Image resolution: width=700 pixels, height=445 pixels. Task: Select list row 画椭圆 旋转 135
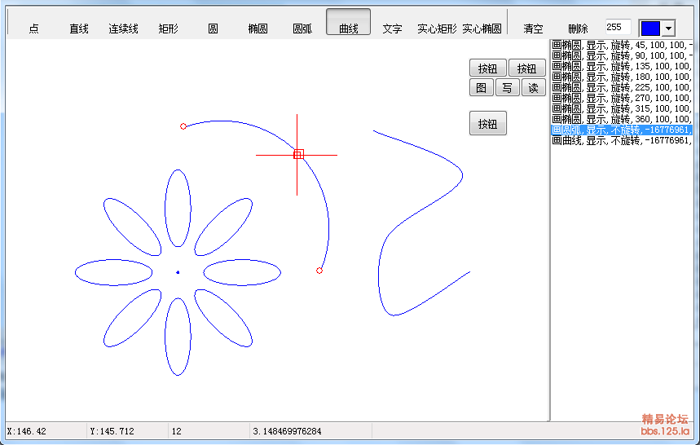tap(622, 66)
